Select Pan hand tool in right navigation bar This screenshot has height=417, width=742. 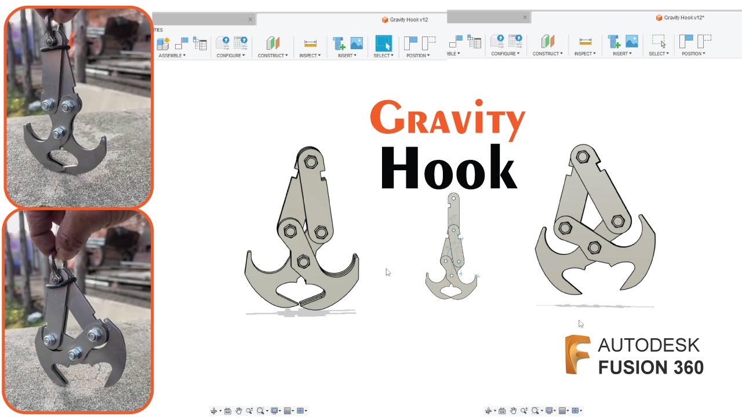click(513, 411)
